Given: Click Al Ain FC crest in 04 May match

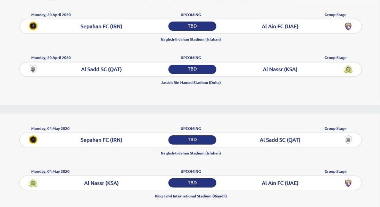Looking at the screenshot, I should click(348, 183).
